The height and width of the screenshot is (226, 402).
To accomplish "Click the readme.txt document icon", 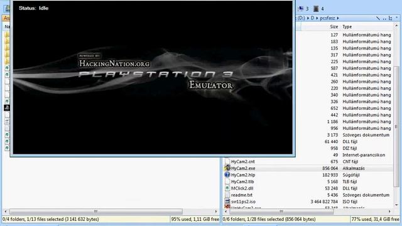I will (x=227, y=195).
